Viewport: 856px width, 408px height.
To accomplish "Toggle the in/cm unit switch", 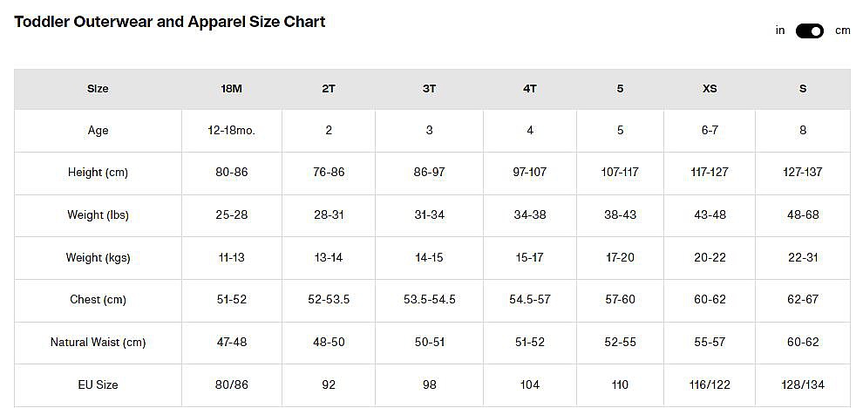I will tap(809, 31).
